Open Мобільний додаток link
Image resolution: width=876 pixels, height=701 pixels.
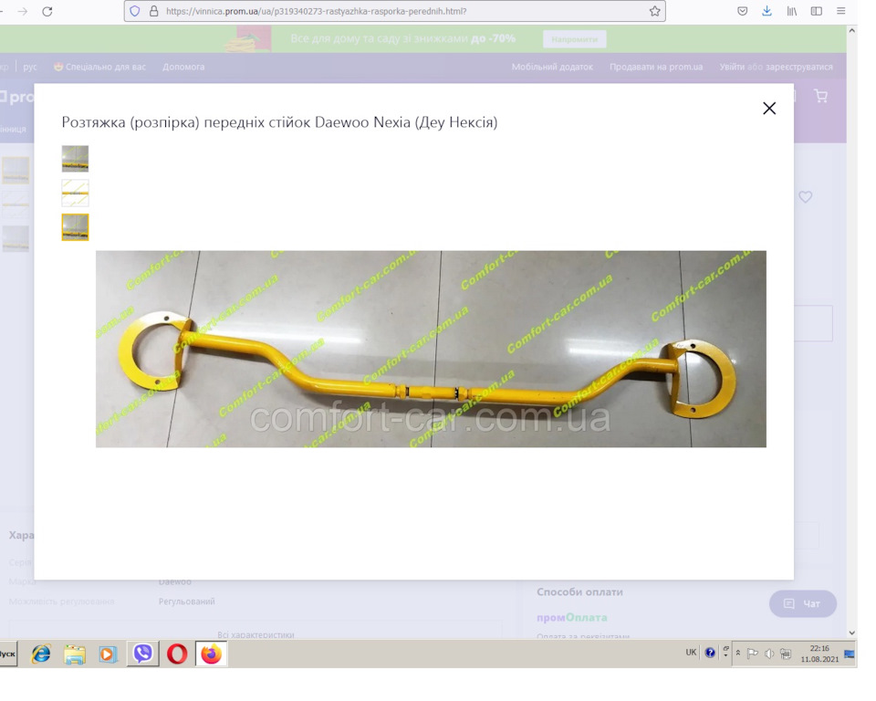(x=553, y=67)
